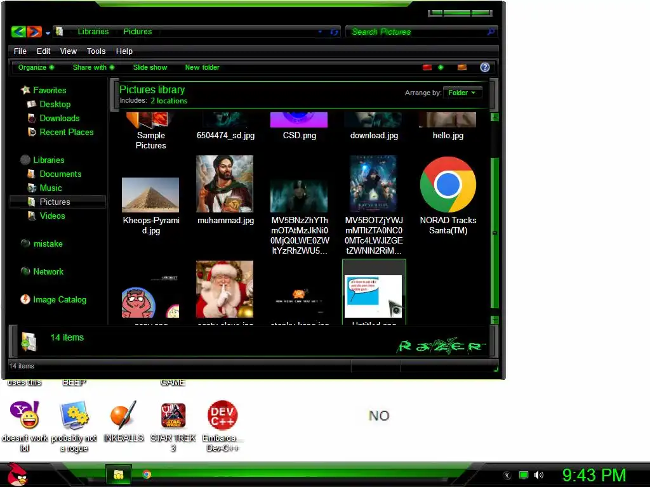This screenshot has height=487, width=650.
Task: Open Desktop in Favorites
Action: (55, 105)
